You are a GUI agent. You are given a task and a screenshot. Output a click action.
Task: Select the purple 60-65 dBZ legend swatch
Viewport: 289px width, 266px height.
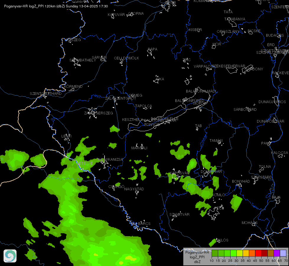(277, 253)
